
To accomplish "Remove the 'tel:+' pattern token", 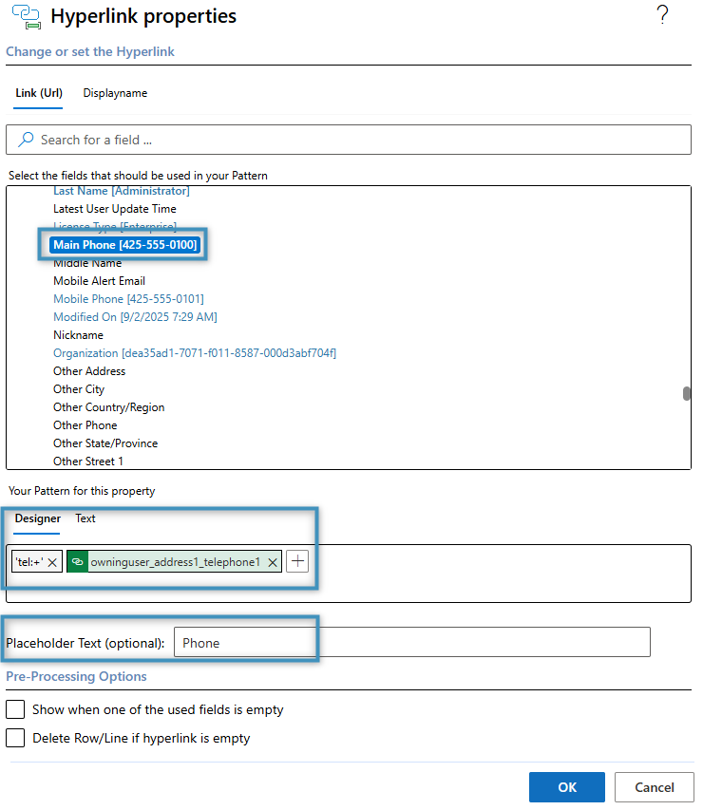I will 53,562.
